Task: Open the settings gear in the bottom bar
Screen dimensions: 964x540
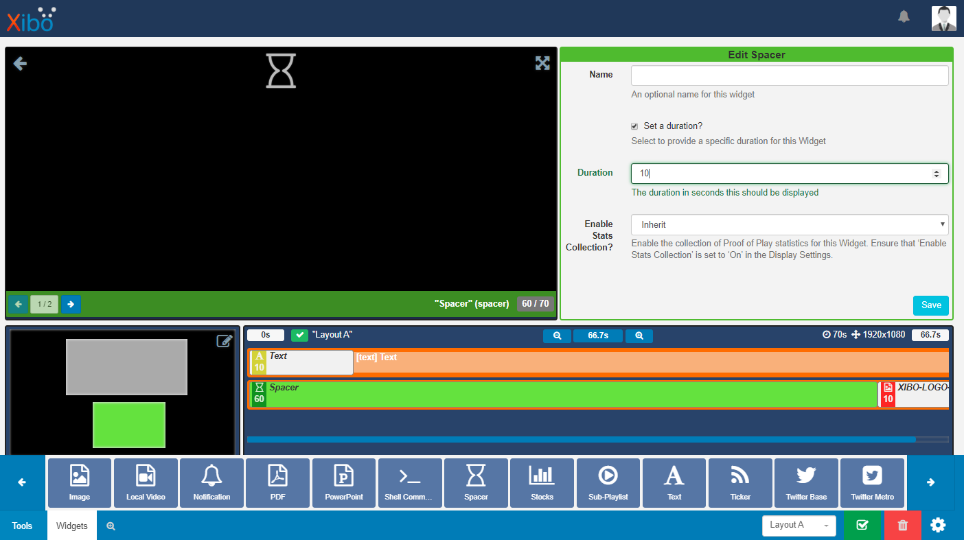Action: pos(938,525)
